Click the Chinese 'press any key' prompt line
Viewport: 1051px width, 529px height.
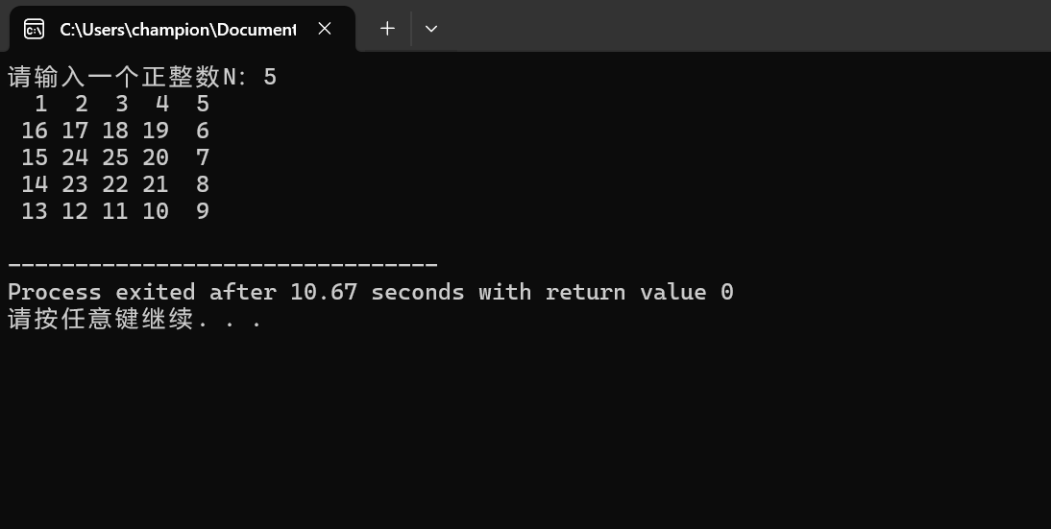coord(134,319)
